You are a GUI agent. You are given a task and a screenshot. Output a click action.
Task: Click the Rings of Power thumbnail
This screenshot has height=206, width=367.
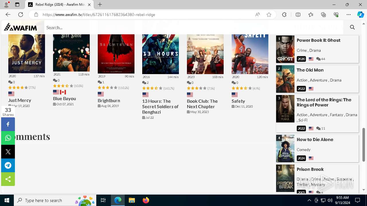(x=285, y=109)
